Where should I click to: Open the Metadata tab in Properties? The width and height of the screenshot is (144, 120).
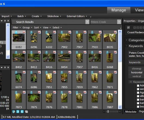click(x=131, y=112)
